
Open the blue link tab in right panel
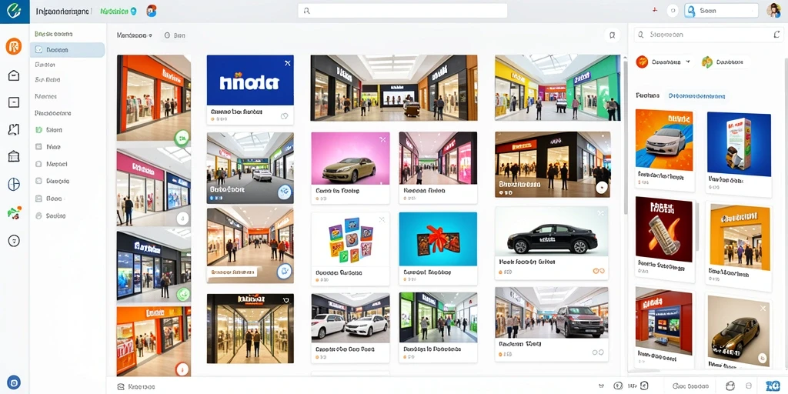point(696,95)
